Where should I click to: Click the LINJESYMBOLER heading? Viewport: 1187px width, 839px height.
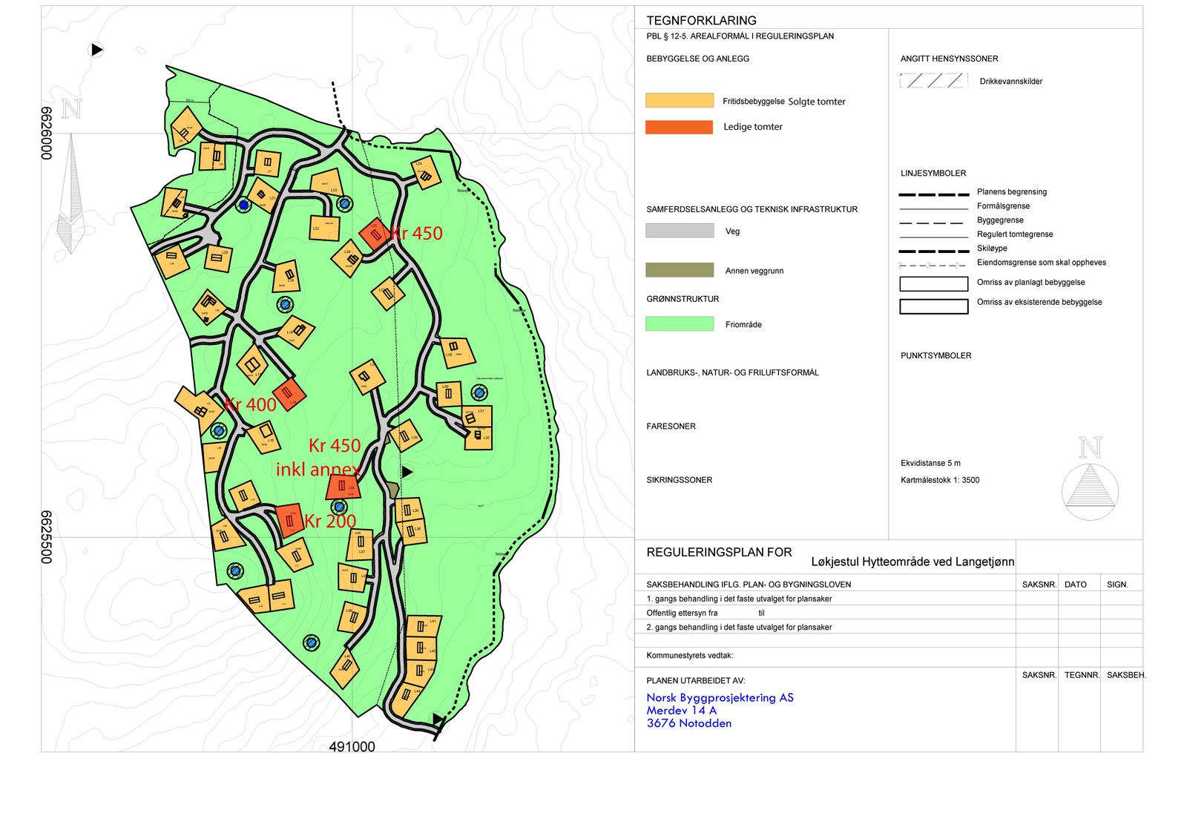coord(933,173)
